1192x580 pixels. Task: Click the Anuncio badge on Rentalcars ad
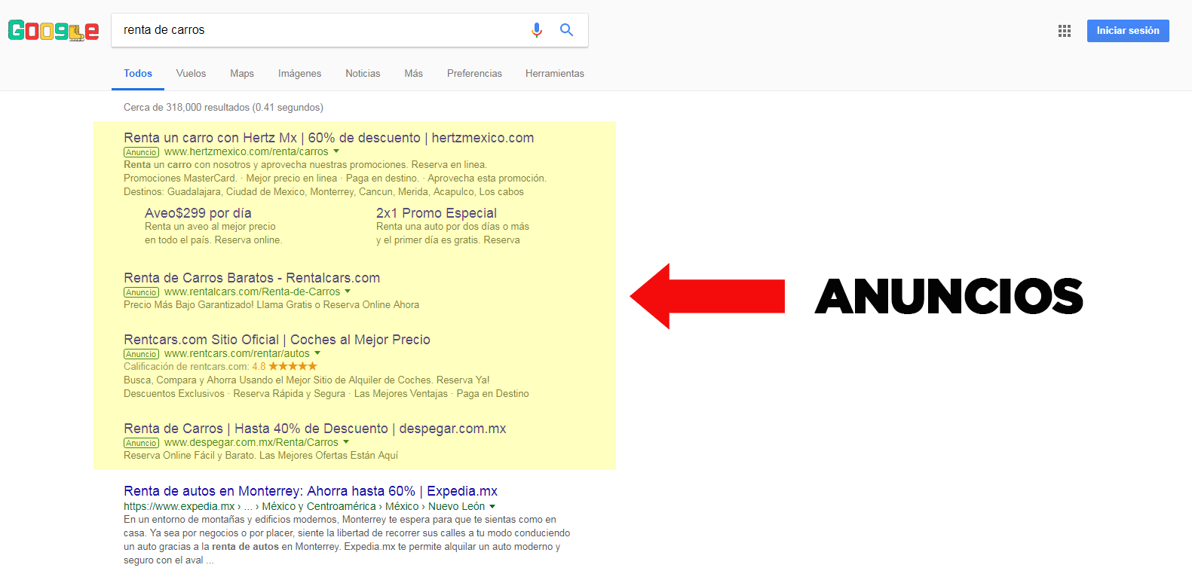point(142,292)
